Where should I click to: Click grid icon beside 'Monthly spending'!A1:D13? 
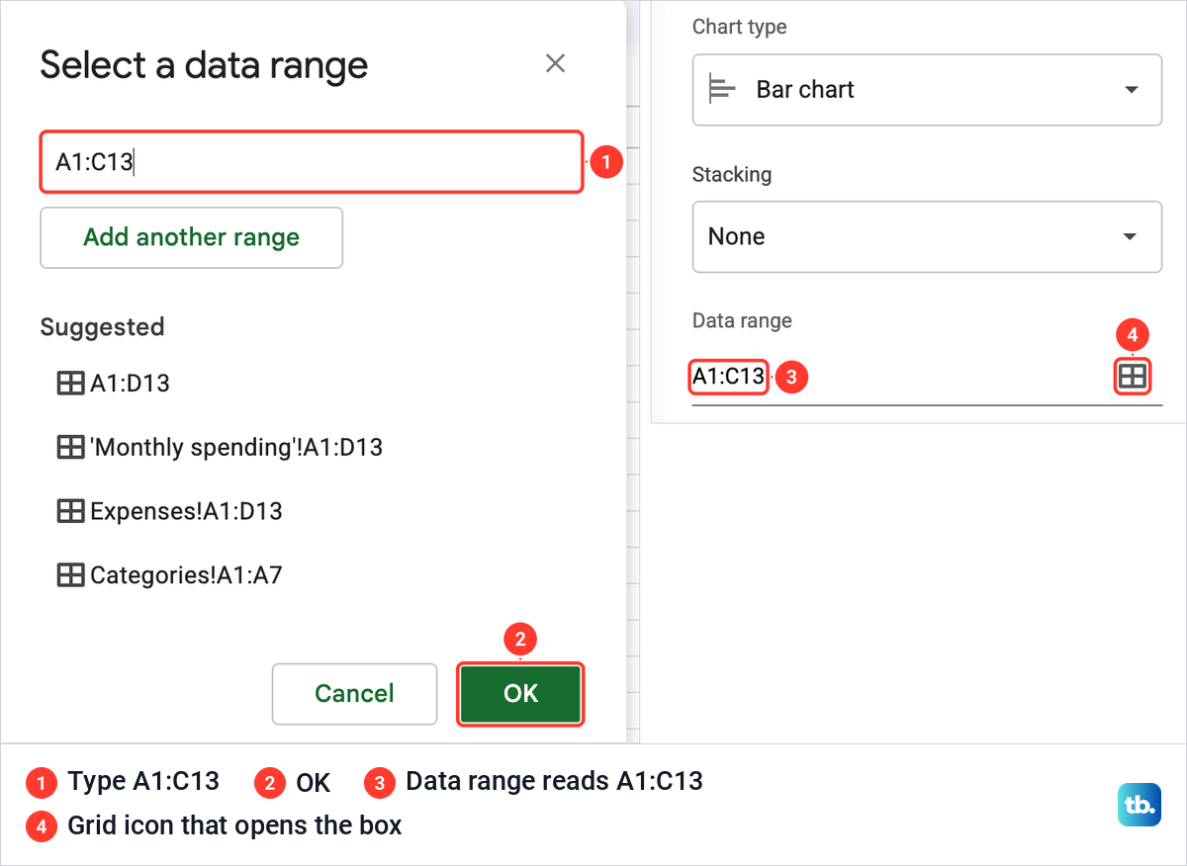[x=70, y=448]
